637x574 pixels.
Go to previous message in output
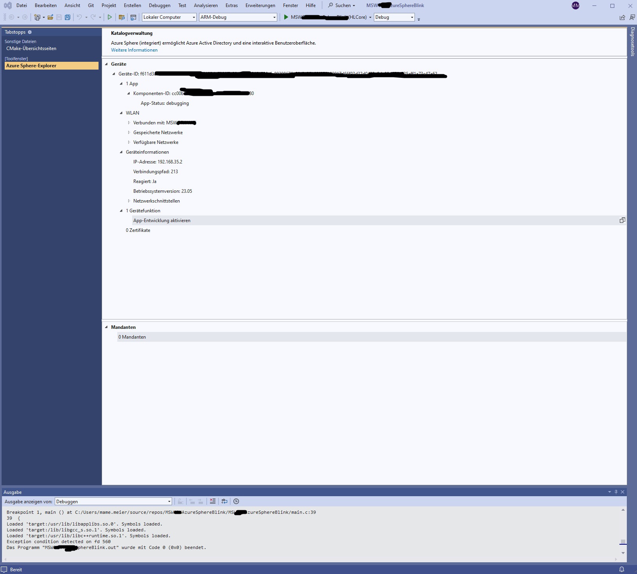[x=192, y=501]
